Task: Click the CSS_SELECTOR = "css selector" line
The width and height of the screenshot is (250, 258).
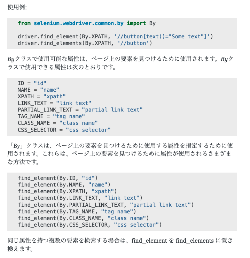Action: 64,130
